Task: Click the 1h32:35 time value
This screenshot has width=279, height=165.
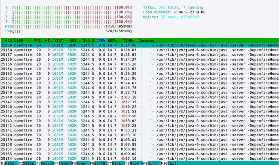Action: tap(129, 102)
